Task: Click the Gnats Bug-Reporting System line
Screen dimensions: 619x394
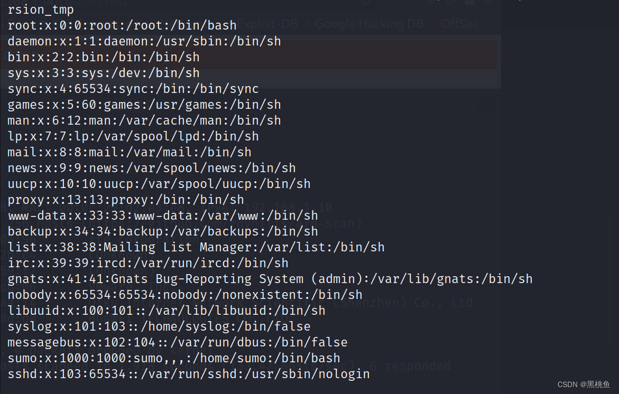Action: click(x=270, y=279)
